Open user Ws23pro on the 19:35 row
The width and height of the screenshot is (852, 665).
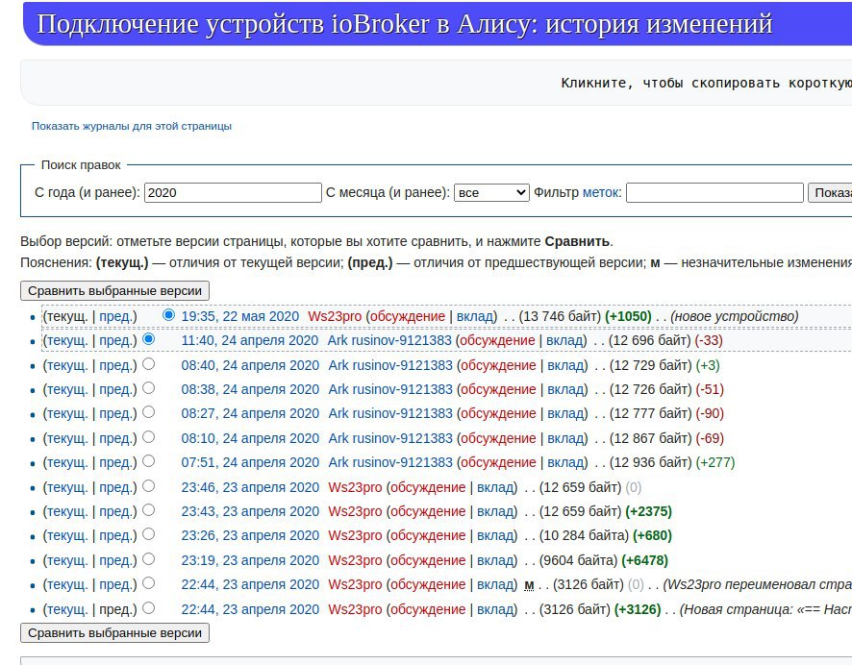tap(335, 316)
